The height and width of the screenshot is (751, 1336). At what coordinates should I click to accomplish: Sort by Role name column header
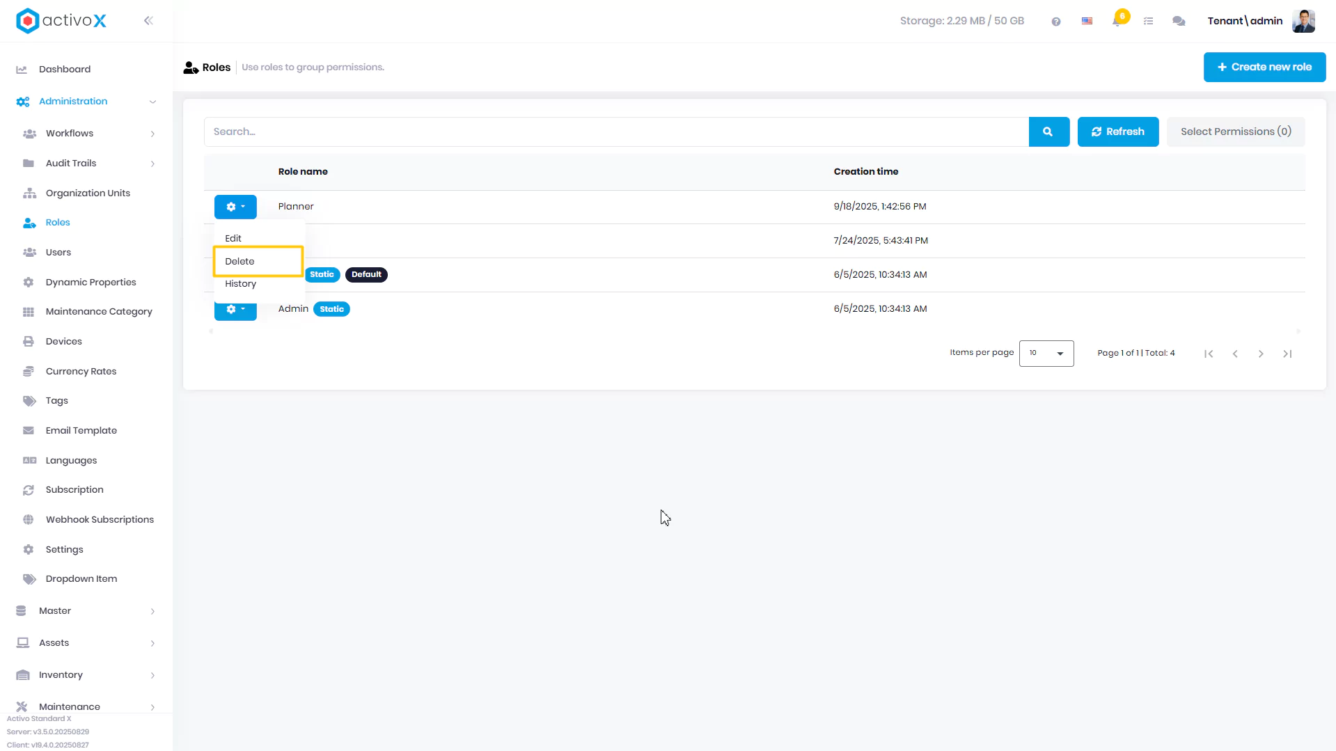303,172
